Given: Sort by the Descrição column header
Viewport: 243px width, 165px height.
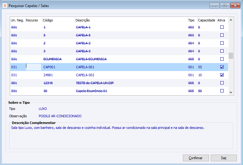Looking at the screenshot, I should (131, 20).
